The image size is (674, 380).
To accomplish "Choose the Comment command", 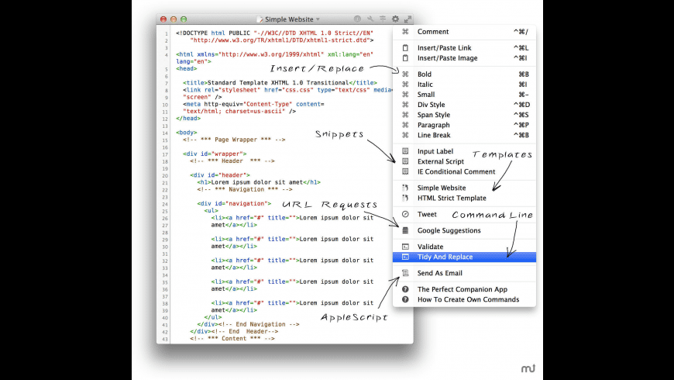I will (x=464, y=32).
